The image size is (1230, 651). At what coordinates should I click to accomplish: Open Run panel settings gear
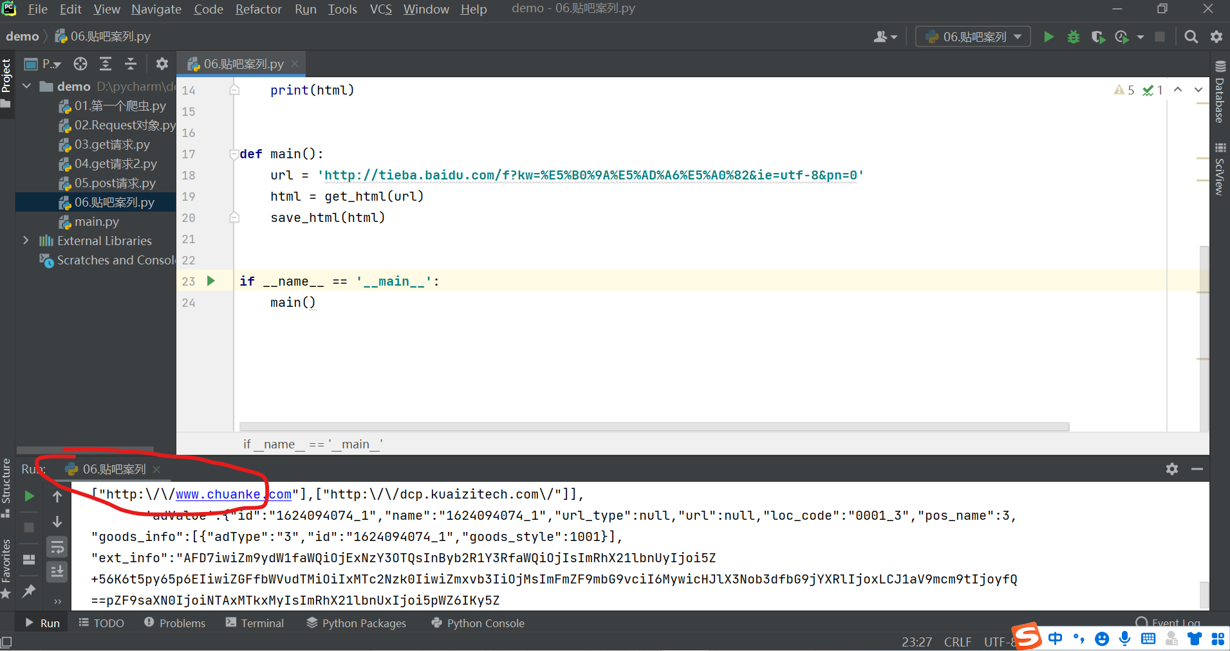tap(1172, 469)
